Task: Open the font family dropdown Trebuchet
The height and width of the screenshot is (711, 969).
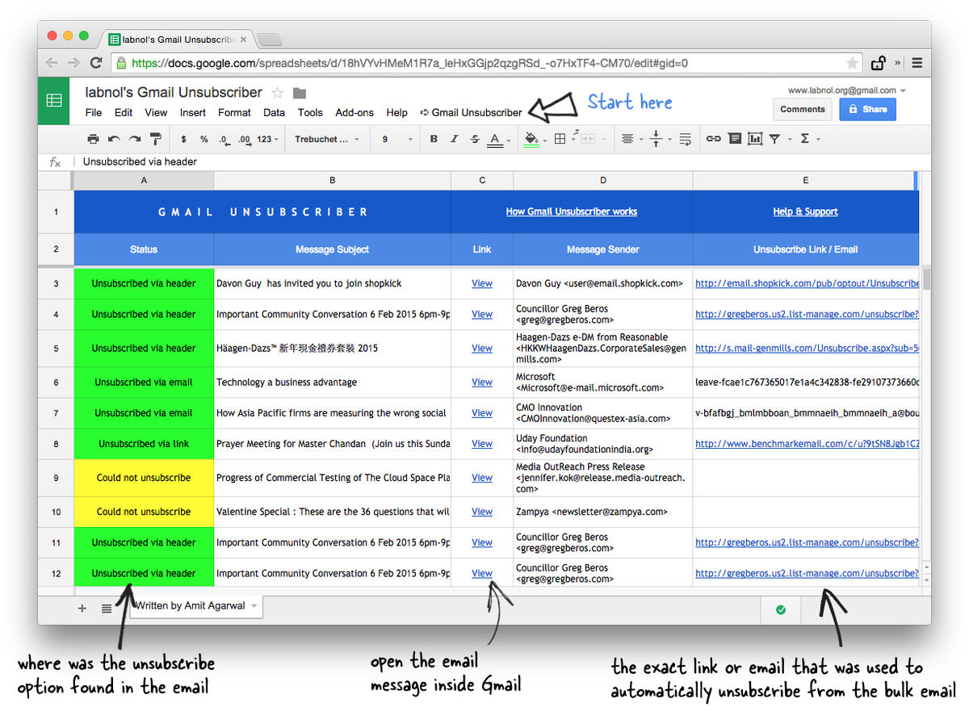Action: 326,139
